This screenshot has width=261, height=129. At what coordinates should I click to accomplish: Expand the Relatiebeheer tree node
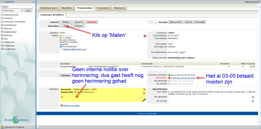(x=2, y=32)
